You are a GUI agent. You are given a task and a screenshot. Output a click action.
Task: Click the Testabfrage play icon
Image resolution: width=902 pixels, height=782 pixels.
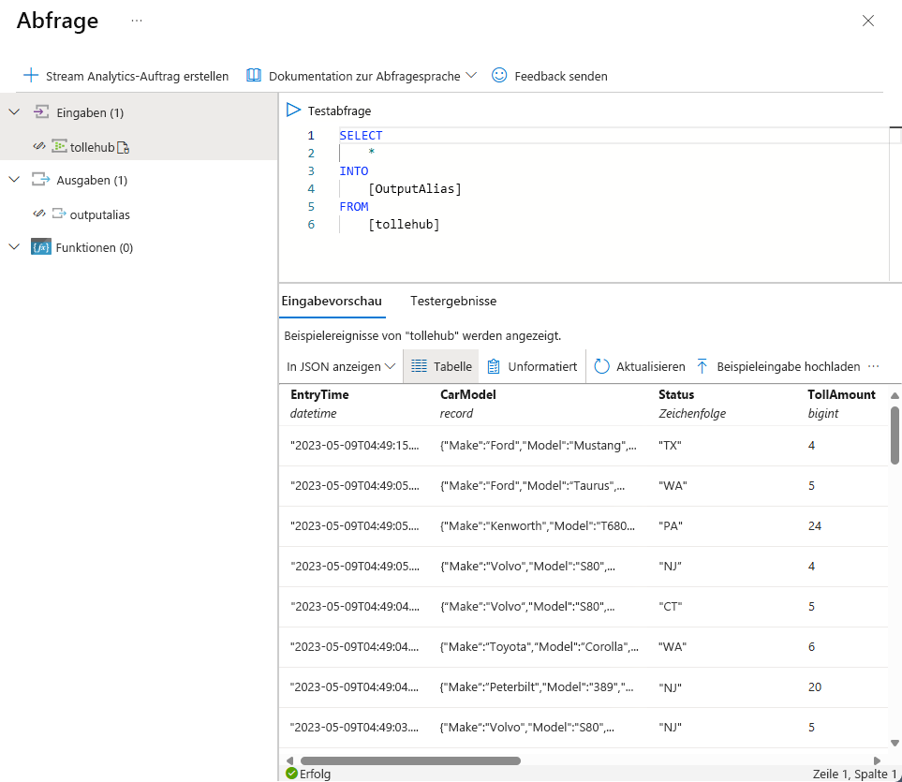(x=294, y=111)
